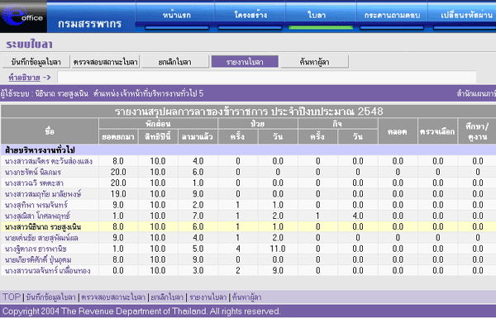496x318 pixels.
Task: Click the คลอด column header
Action: tap(398, 131)
